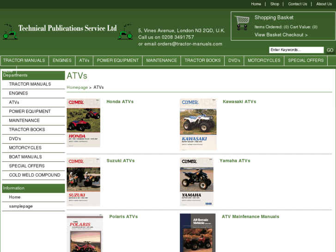
Task: Open the Honda ATVs category link
Action: click(x=120, y=102)
